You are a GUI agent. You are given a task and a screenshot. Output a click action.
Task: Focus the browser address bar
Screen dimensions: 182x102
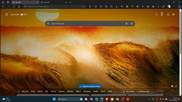tap(55, 7)
